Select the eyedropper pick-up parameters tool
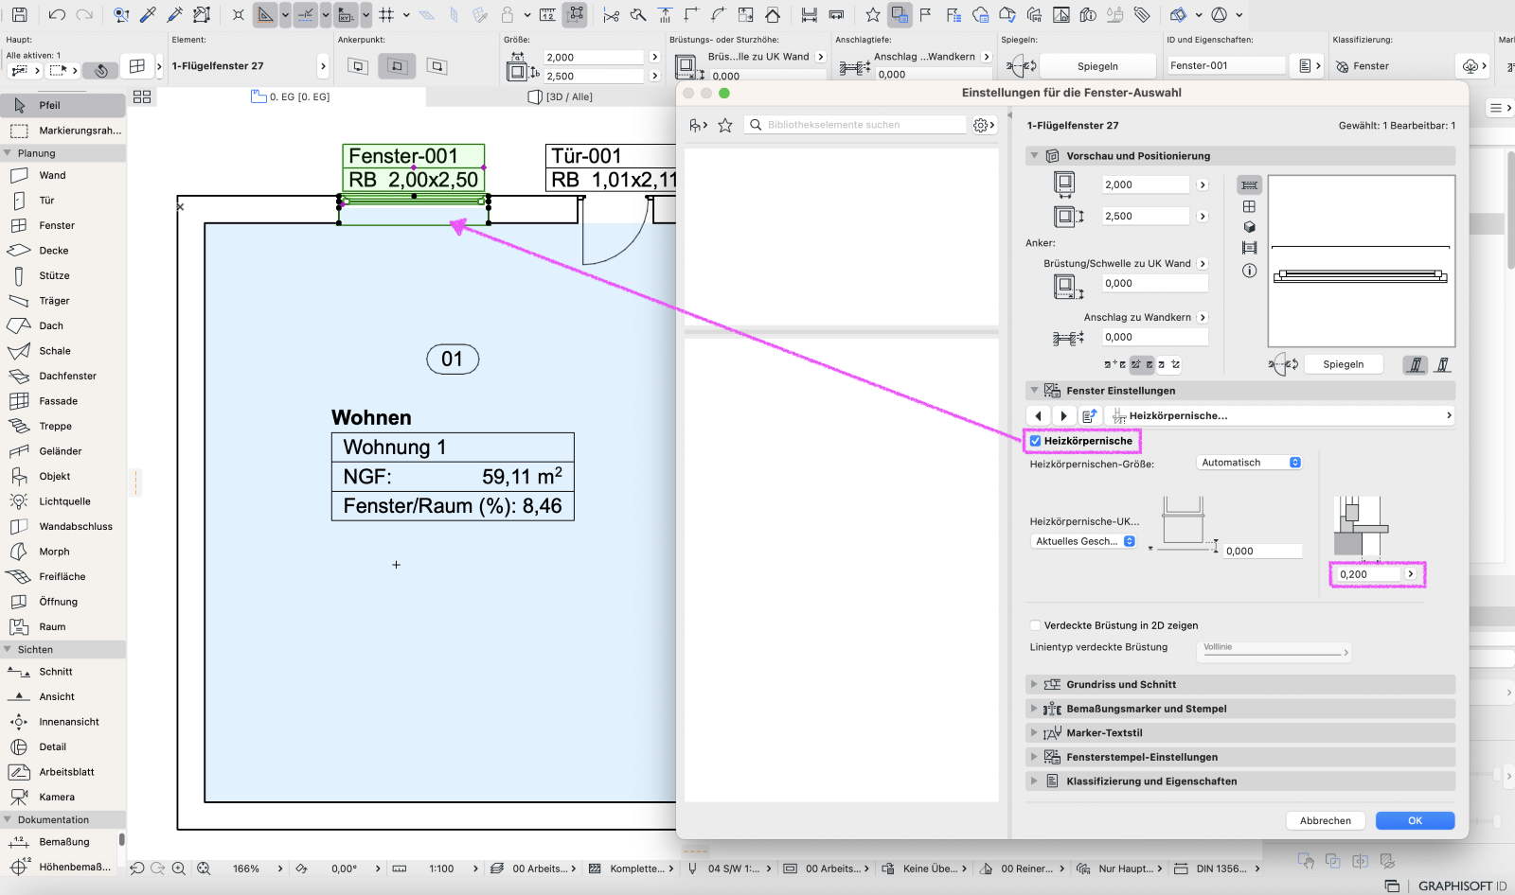Screen dimensions: 1515x895 point(148,15)
